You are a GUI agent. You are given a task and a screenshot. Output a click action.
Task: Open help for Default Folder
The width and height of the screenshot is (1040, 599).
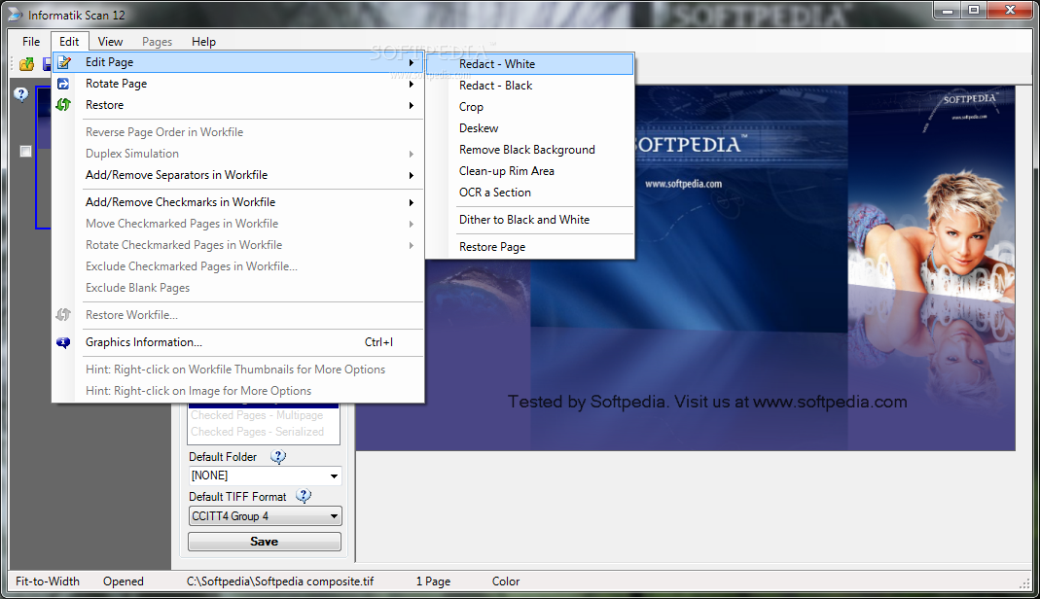tap(278, 456)
